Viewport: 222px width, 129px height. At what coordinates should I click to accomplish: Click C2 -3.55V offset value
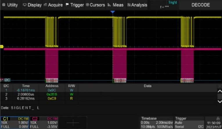click(x=52, y=127)
